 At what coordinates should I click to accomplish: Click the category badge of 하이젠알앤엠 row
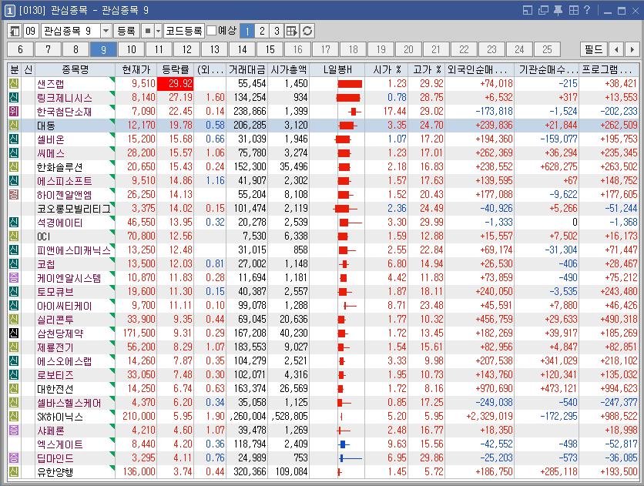pyautogui.click(x=14, y=194)
